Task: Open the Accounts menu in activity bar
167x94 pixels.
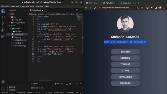Action: [3, 82]
